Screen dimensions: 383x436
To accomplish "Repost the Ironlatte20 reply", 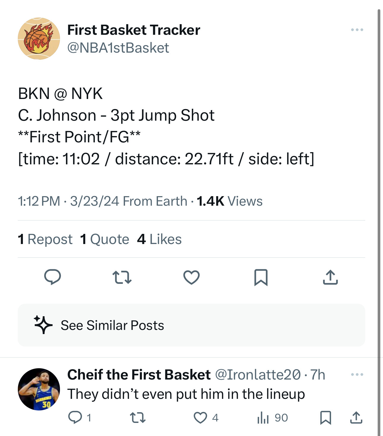I will pos(138,418).
